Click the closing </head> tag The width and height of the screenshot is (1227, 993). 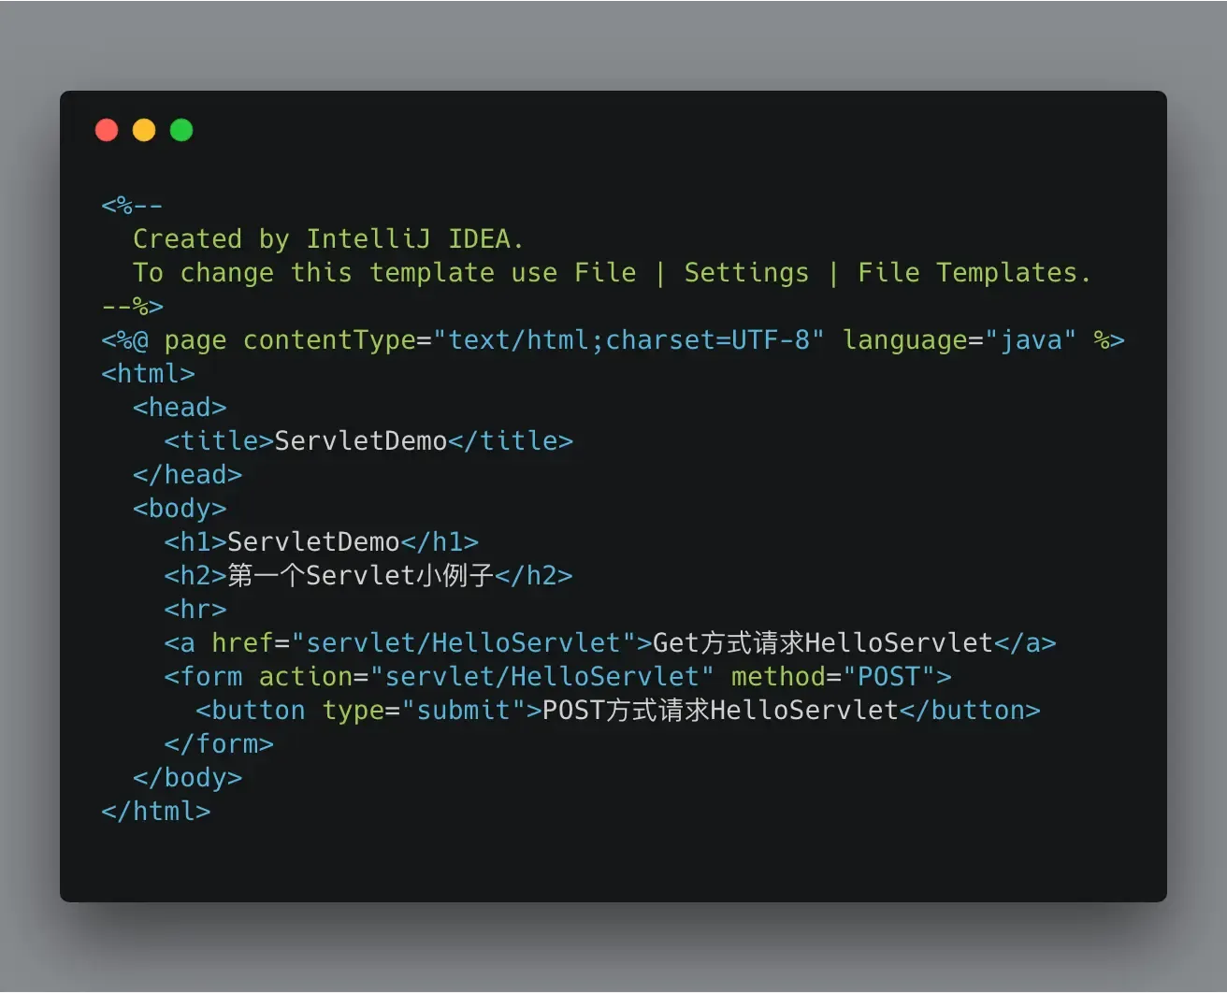187,475
